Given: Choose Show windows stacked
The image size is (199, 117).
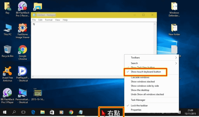Looking at the screenshot, I should click(x=151, y=81).
